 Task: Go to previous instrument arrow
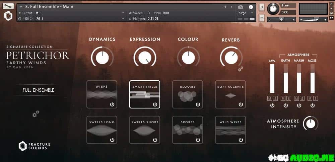pos(225,7)
